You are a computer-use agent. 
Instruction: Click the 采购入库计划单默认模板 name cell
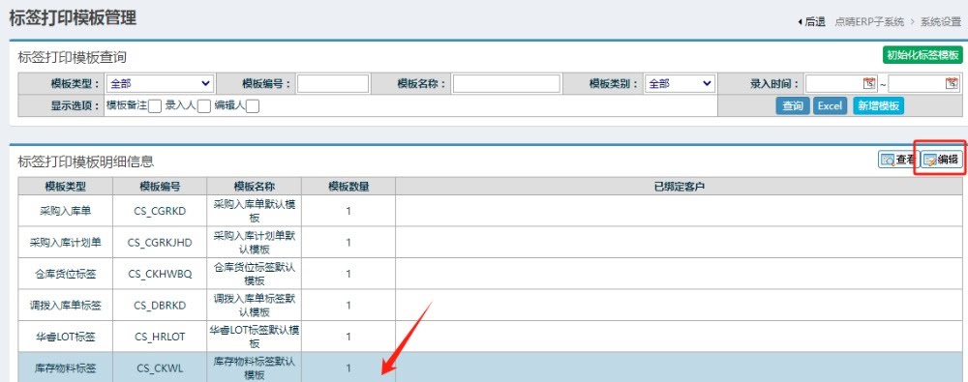pos(255,243)
